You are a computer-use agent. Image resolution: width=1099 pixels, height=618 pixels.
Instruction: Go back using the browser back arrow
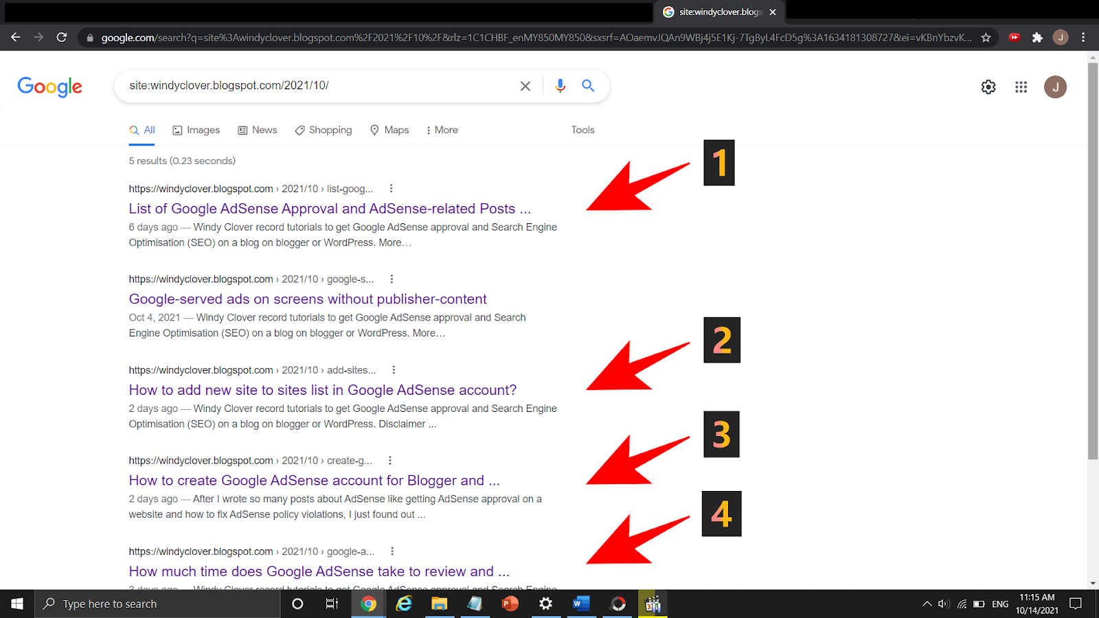coord(16,37)
